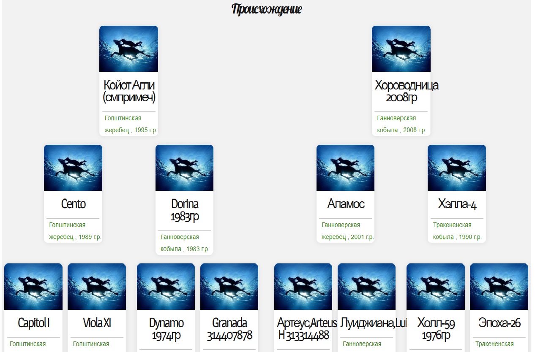This screenshot has width=535, height=352.
Task: Select the Холл-59 1976гр horse image
Action: click(435, 287)
